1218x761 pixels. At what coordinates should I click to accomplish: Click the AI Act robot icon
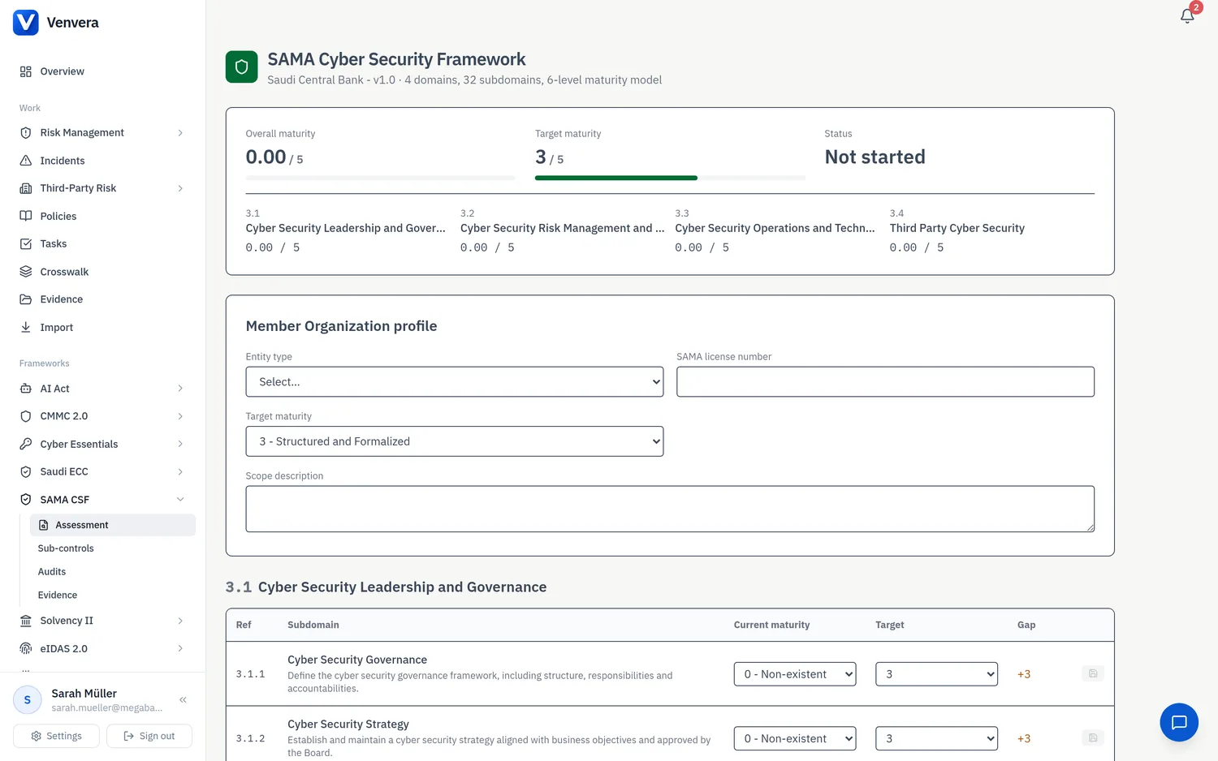[26, 389]
